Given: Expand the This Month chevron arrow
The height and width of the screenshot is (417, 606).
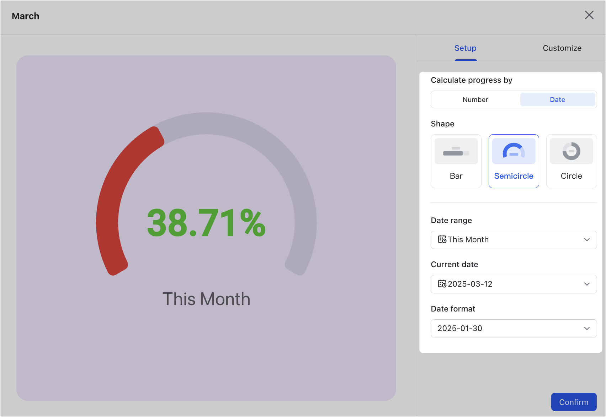Looking at the screenshot, I should pyautogui.click(x=587, y=240).
